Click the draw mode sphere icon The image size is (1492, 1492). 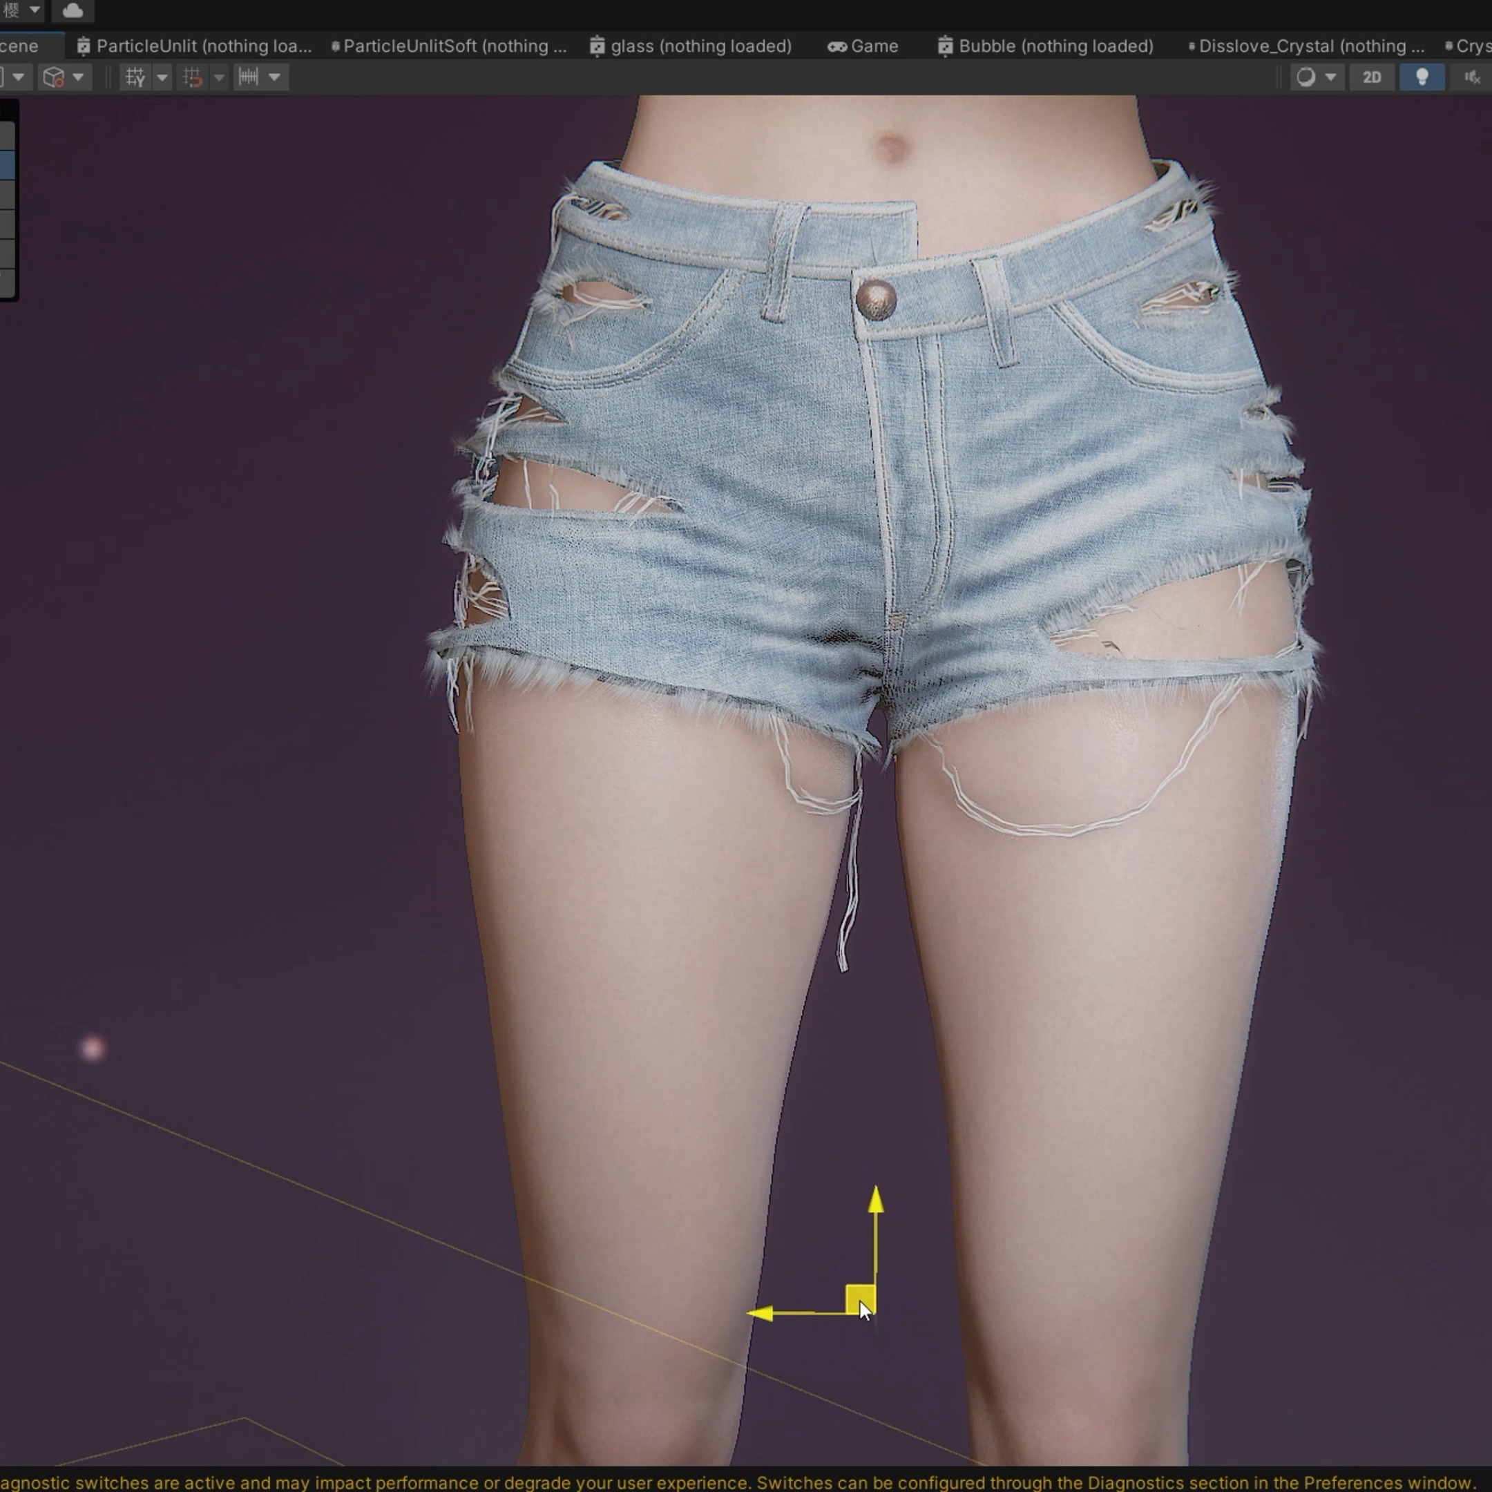point(1306,77)
